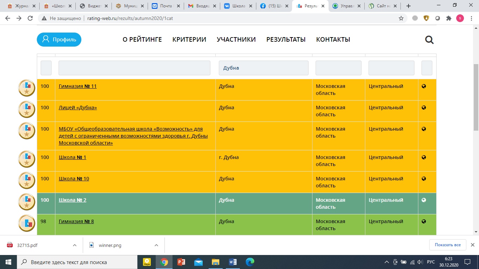Click the district filter field
The height and width of the screenshot is (269, 479).
[391, 68]
